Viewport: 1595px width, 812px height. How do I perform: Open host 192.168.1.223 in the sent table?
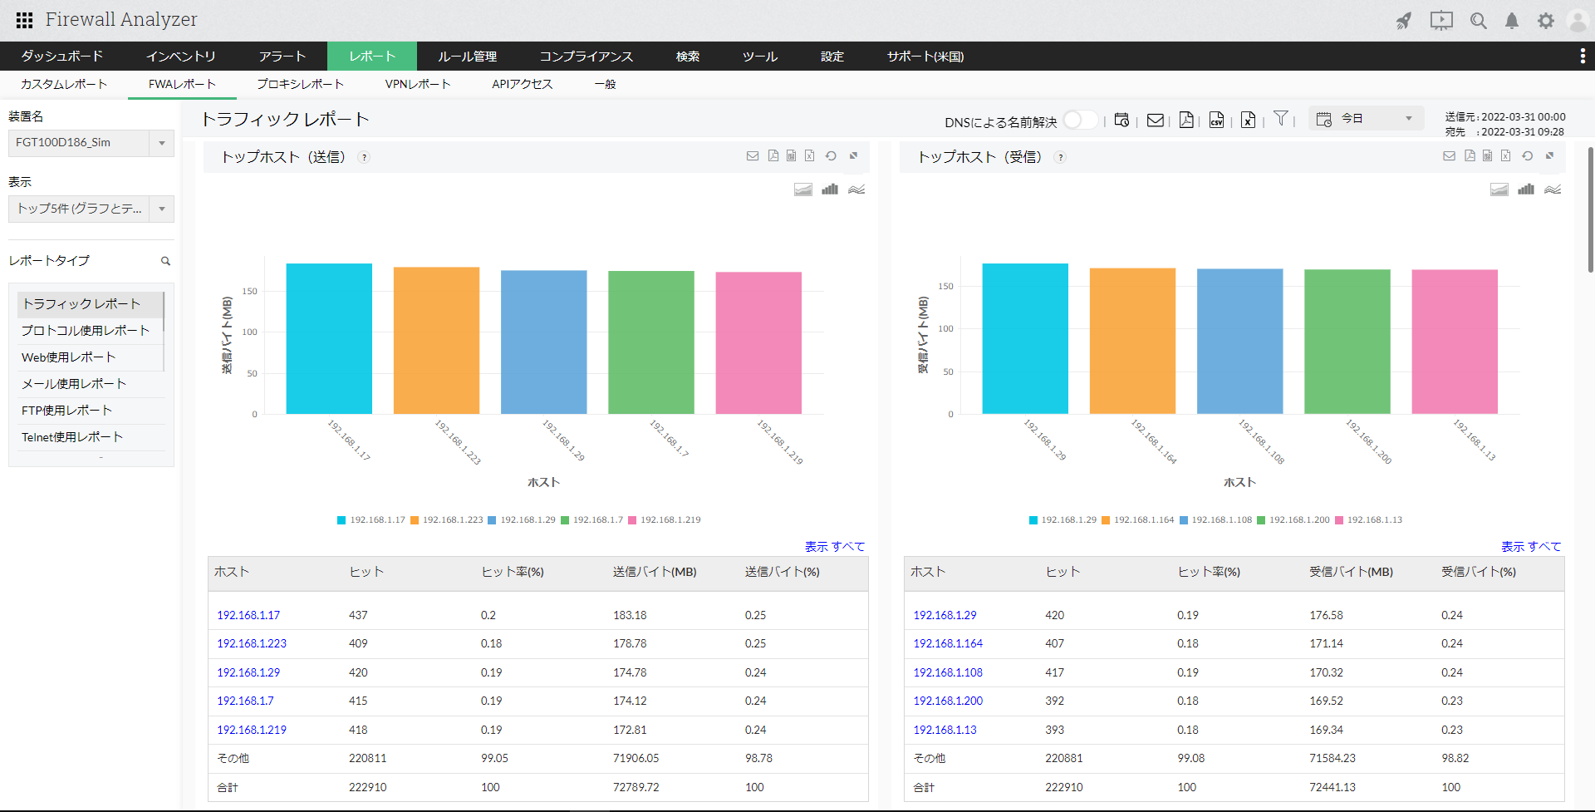pyautogui.click(x=252, y=644)
